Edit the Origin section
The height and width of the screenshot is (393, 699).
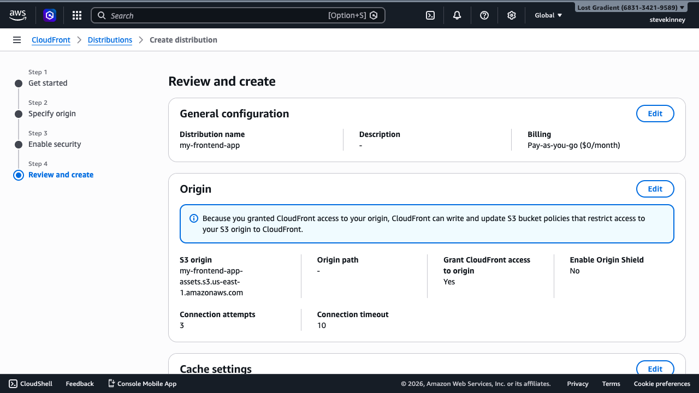(x=655, y=189)
